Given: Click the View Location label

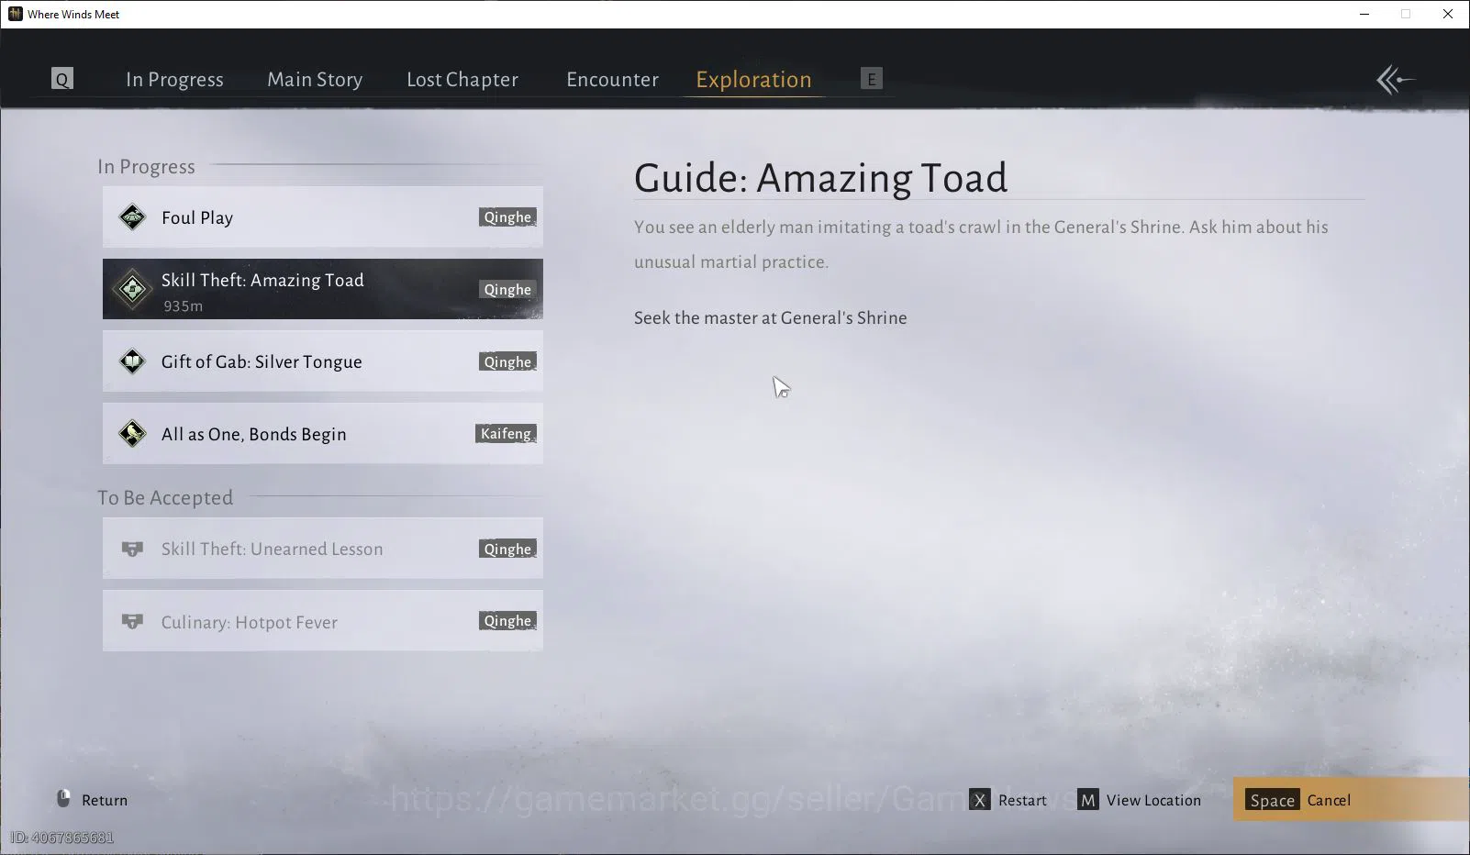Looking at the screenshot, I should tap(1153, 800).
